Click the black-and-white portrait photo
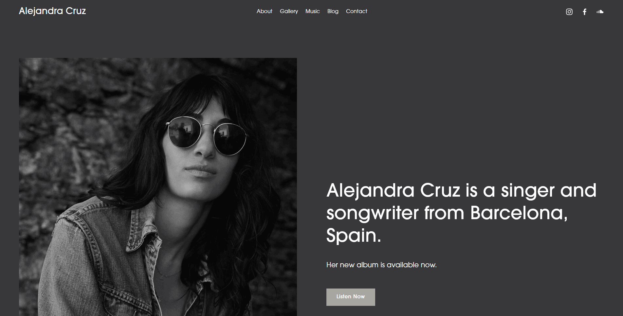Image resolution: width=623 pixels, height=316 pixels. click(x=158, y=187)
